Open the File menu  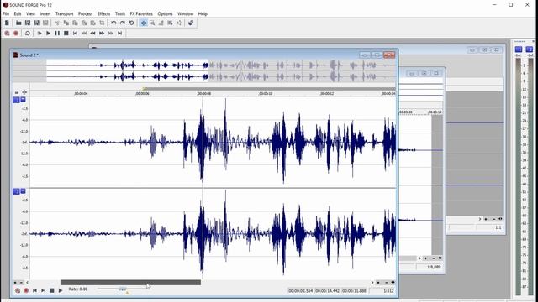click(6, 13)
